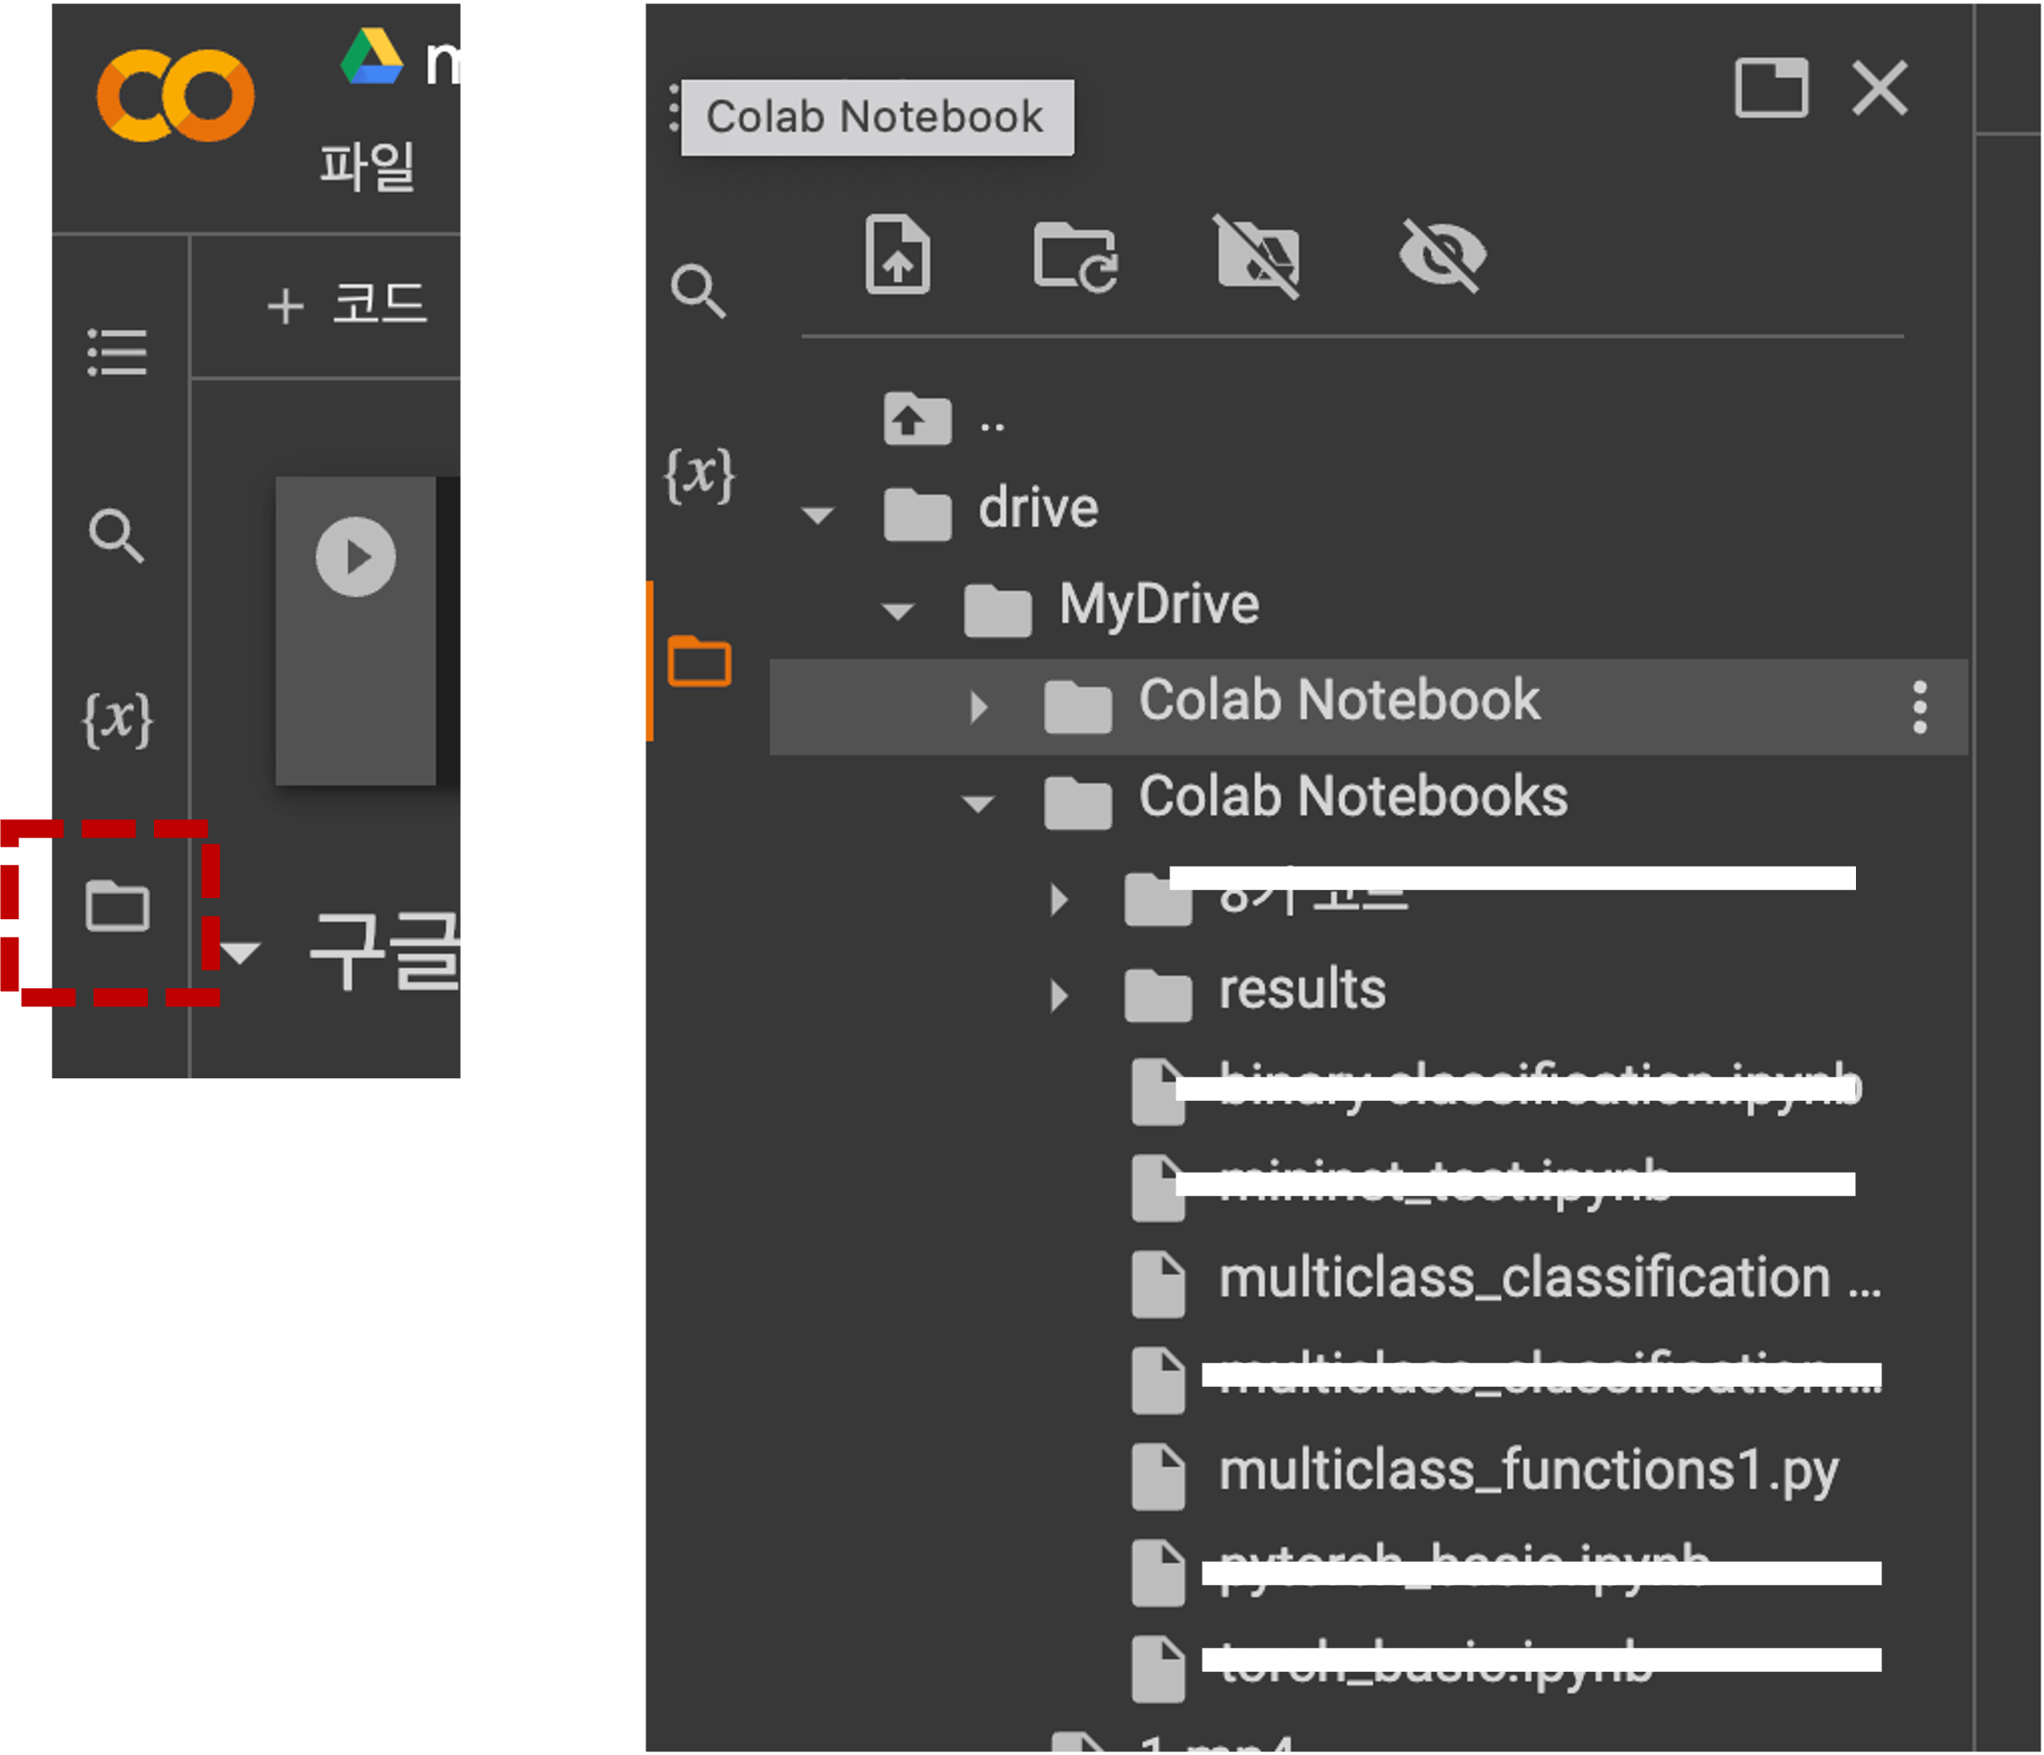Open the 파일 menu
2044x1755 pixels.
coord(367,166)
